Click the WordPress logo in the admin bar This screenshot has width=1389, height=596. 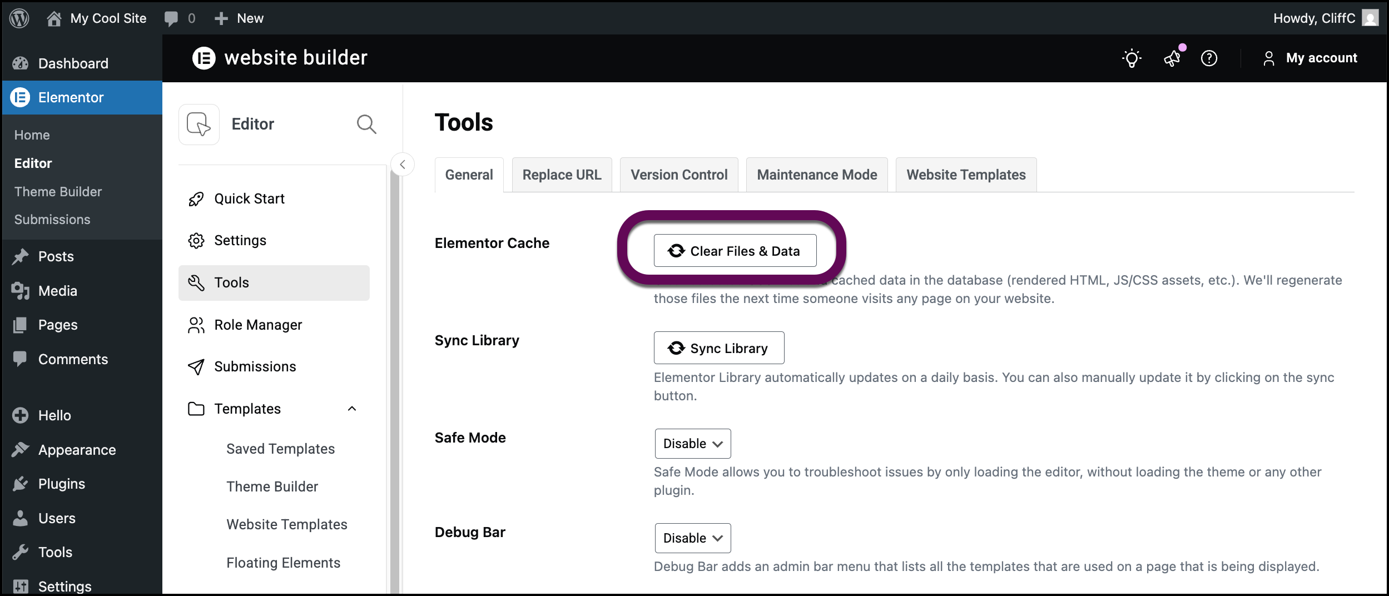pos(18,18)
